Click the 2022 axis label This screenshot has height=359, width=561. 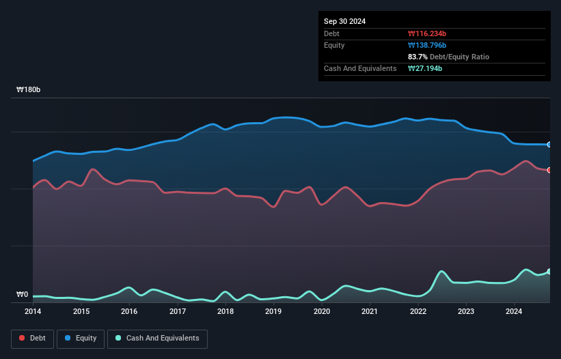coord(418,311)
